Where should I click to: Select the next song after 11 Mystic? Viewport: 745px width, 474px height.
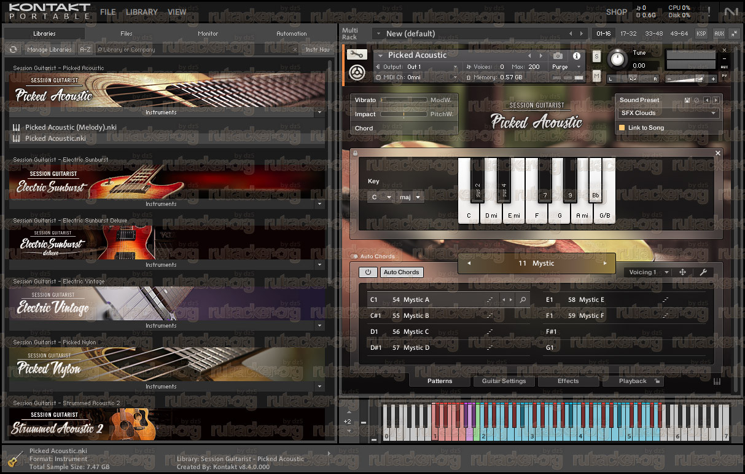pyautogui.click(x=605, y=263)
